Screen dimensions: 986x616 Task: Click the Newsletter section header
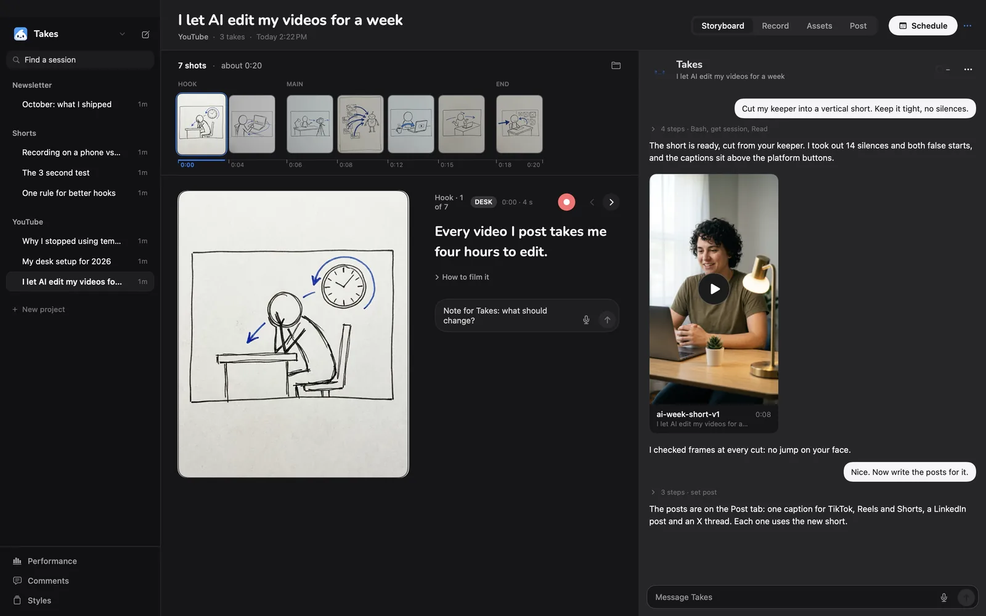pos(32,85)
